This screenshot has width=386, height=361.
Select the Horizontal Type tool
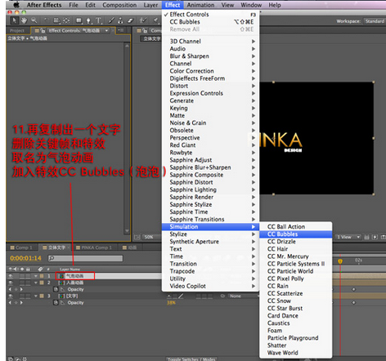pos(99,20)
